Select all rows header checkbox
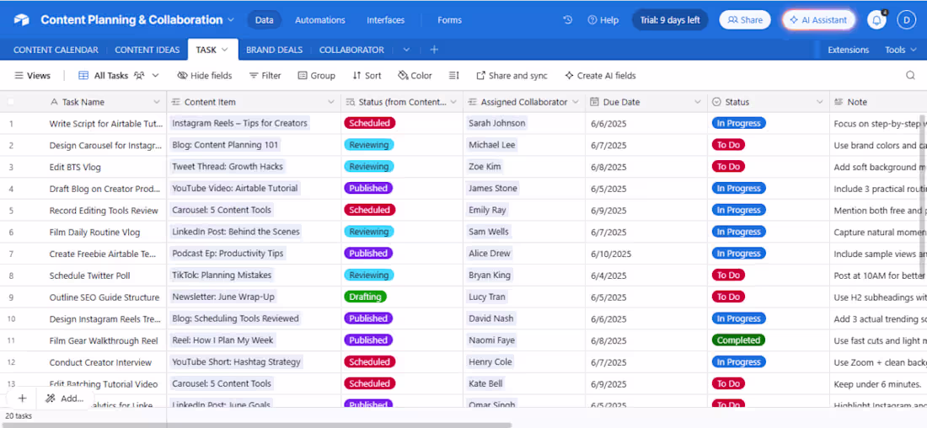Image resolution: width=927 pixels, height=428 pixels. pos(11,102)
